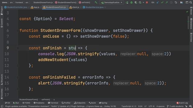Screen dimensions: 193x108
Task: Rerun DemoApplication with the green rerun icon
Action: click(x=127, y=2)
